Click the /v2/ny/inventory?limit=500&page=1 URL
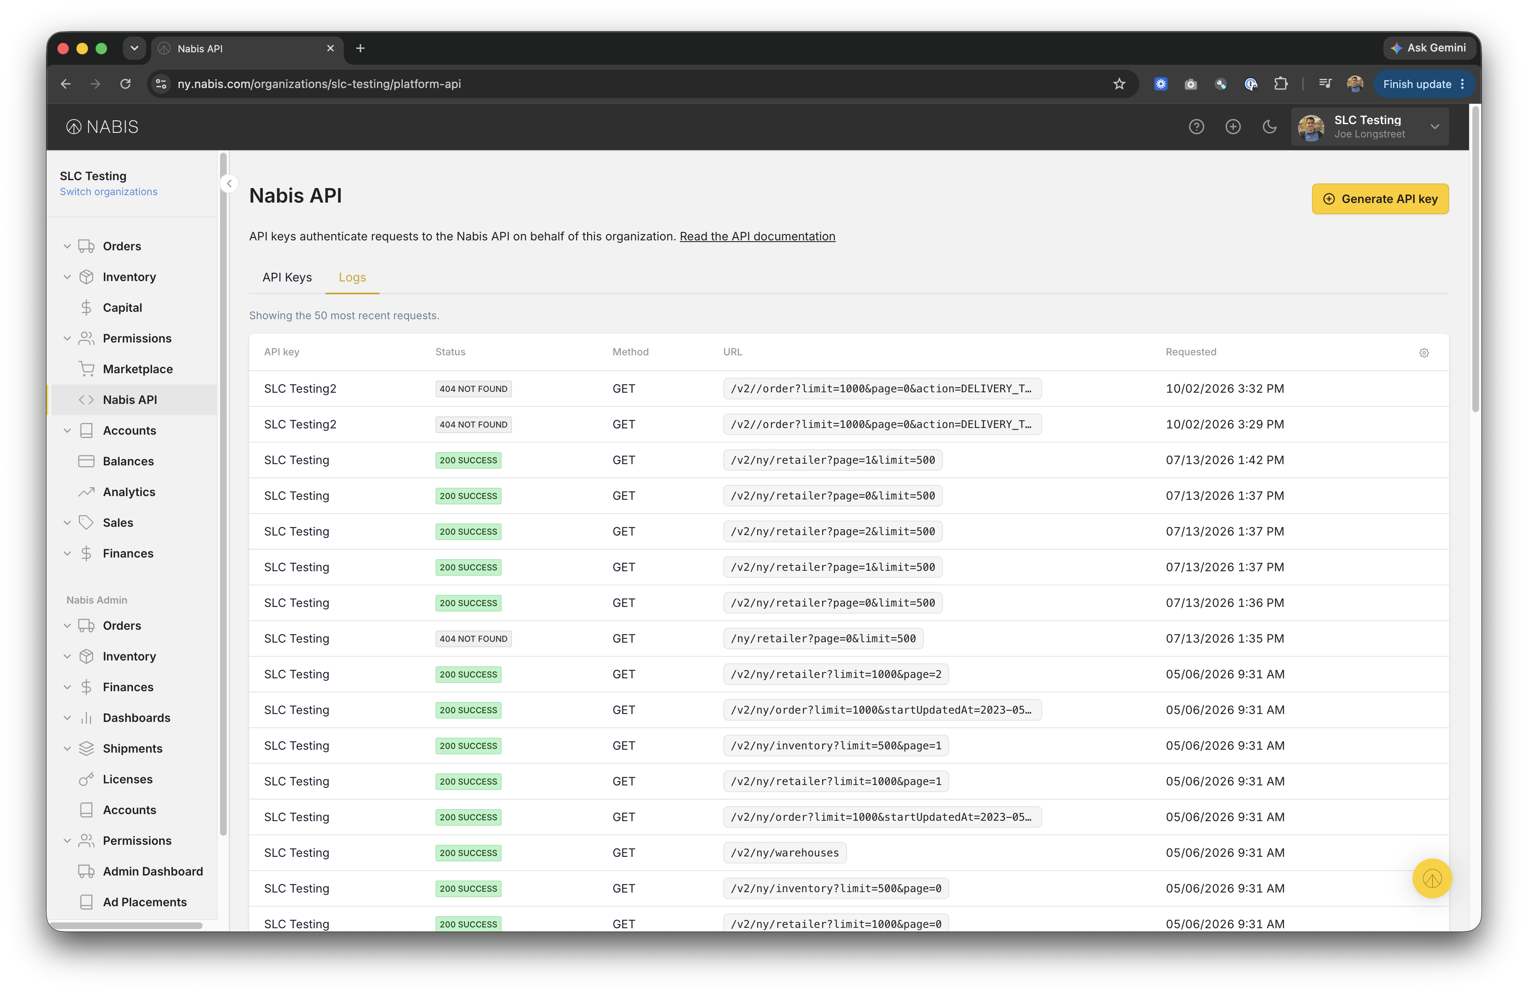 coord(836,745)
